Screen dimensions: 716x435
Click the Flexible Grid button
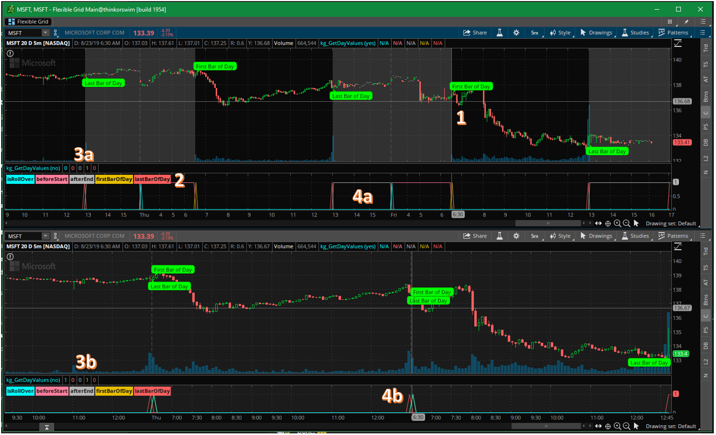(x=29, y=22)
